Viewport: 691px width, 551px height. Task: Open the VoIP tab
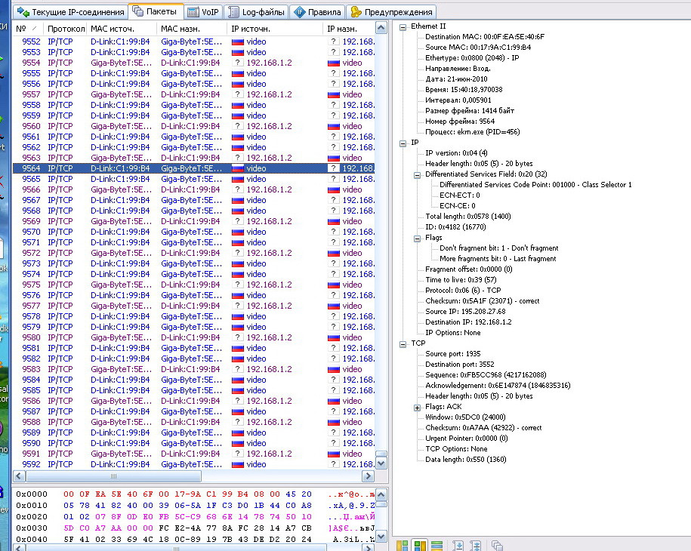(x=203, y=12)
